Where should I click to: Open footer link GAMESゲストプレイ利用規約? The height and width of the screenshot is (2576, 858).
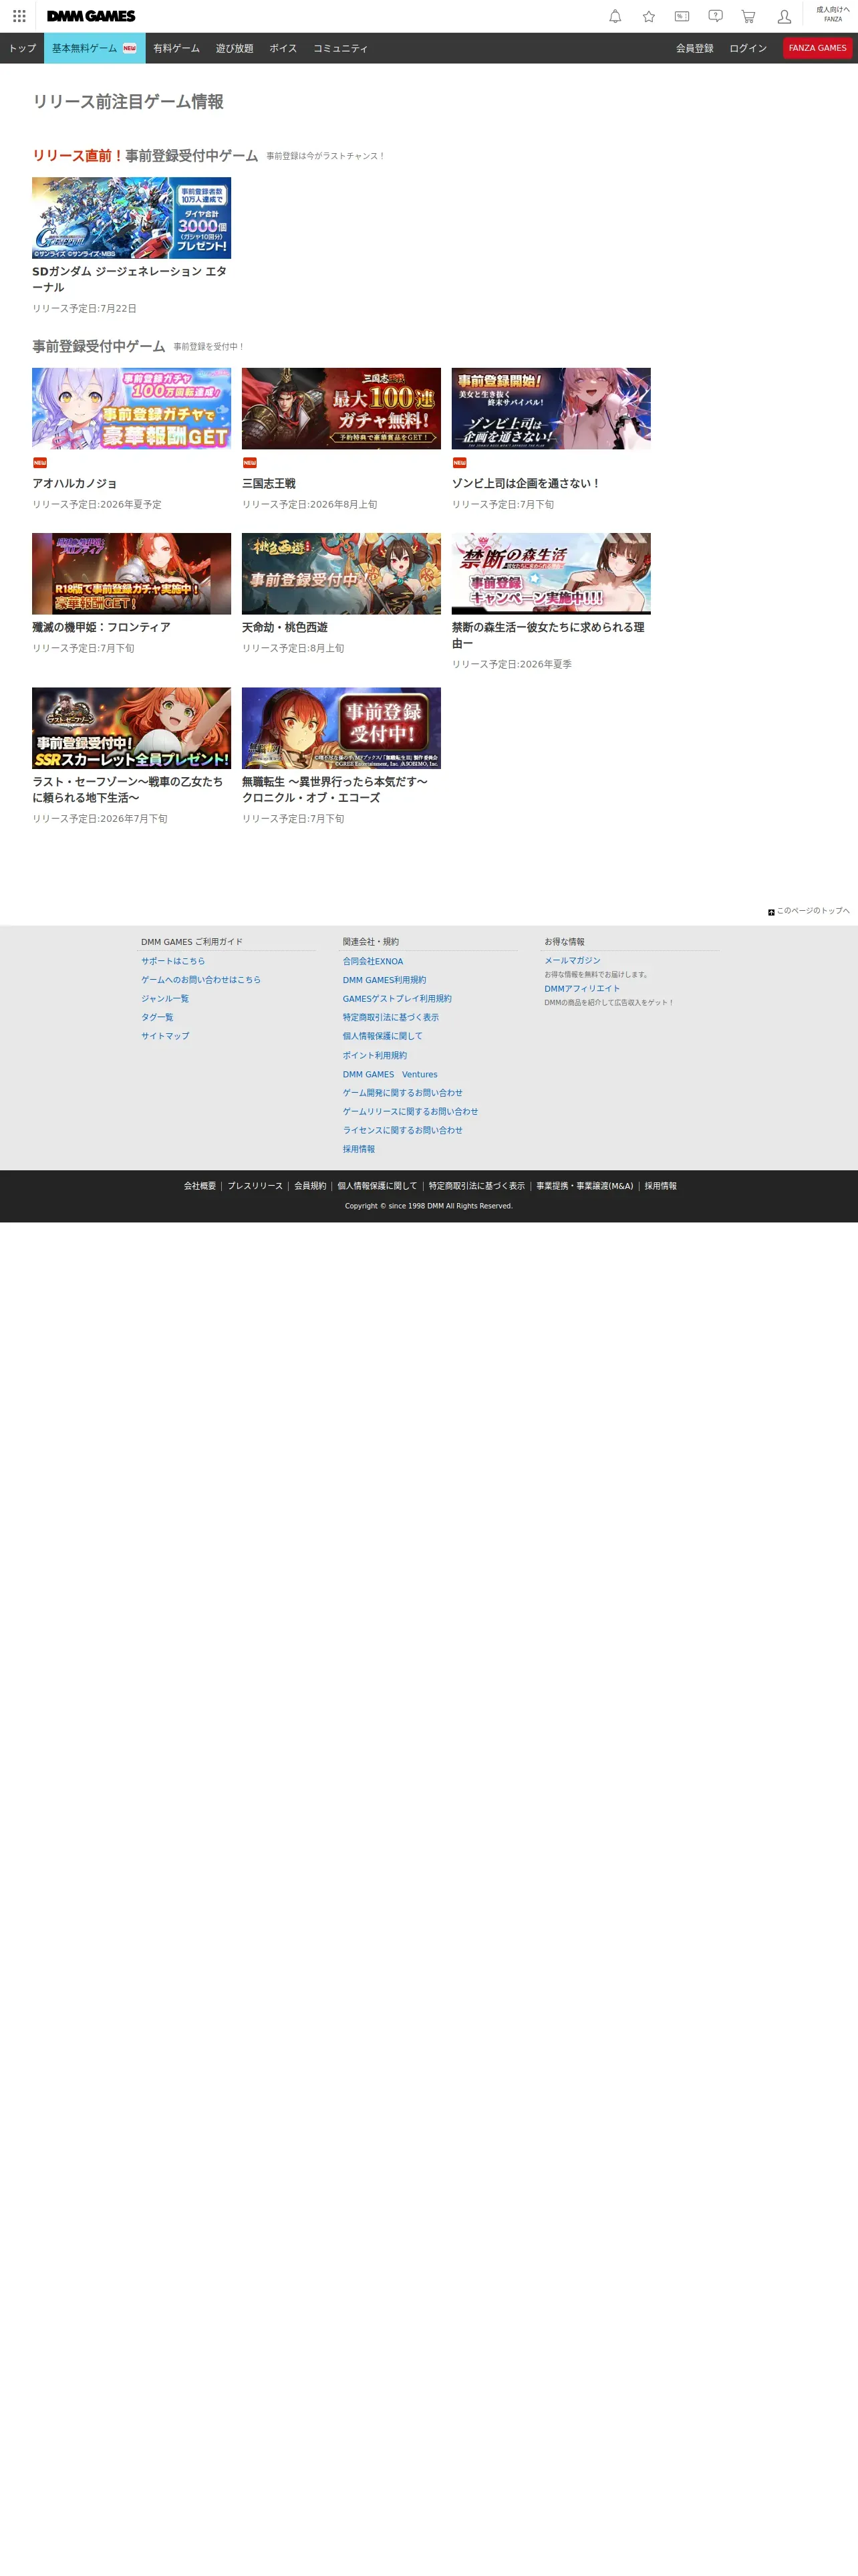pos(398,999)
